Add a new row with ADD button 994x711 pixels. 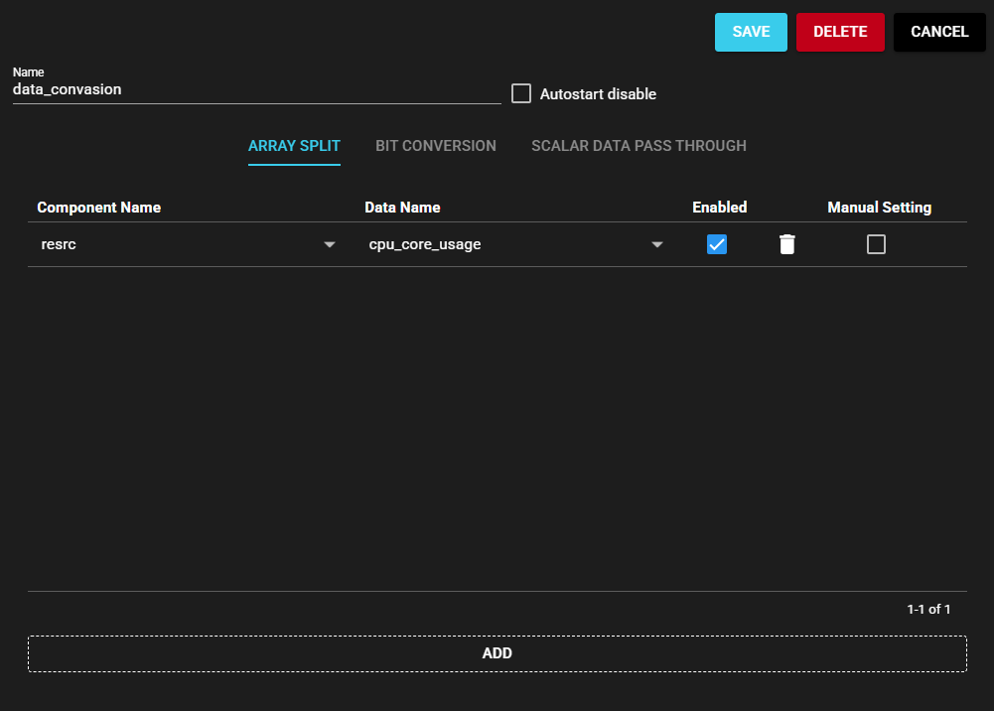(x=497, y=653)
